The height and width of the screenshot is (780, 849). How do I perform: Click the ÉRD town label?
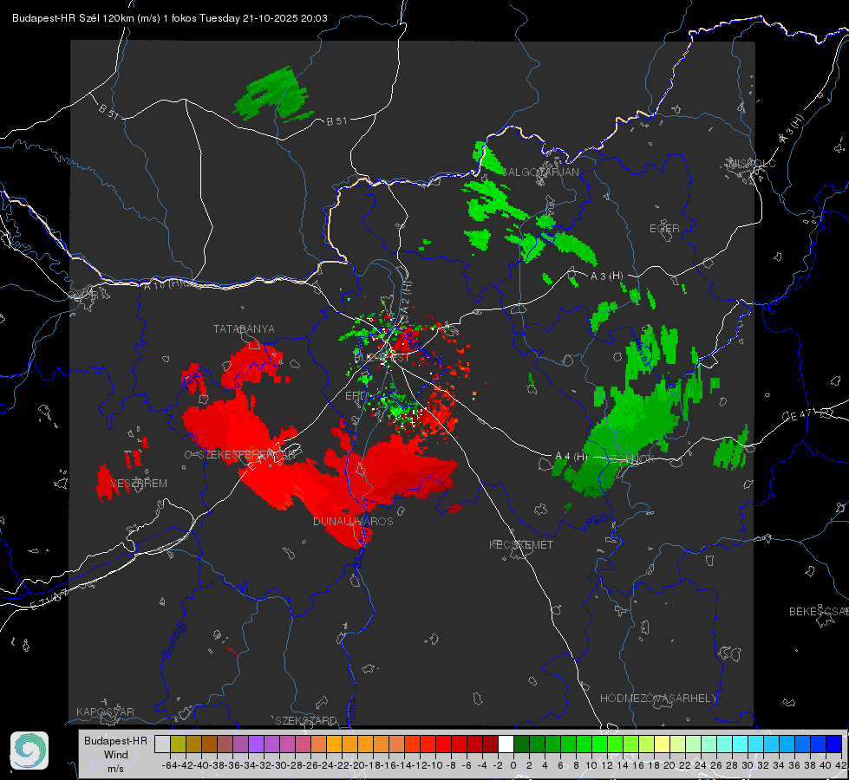356,396
